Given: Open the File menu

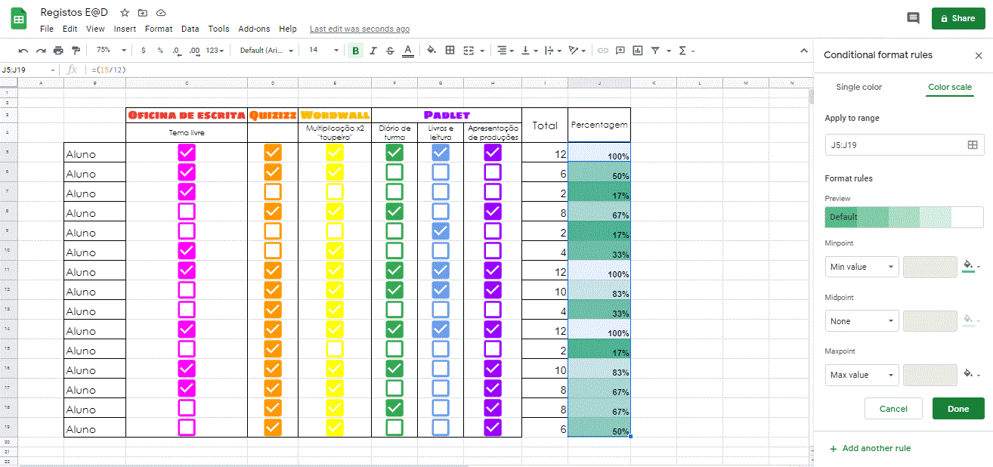Looking at the screenshot, I should [47, 29].
